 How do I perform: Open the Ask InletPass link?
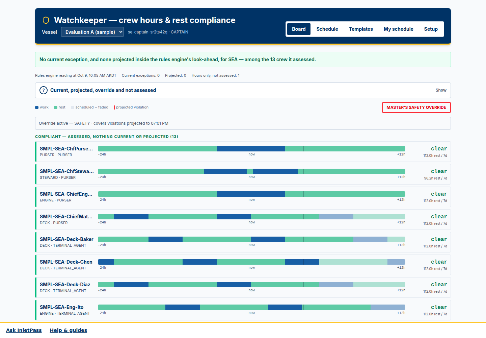24,330
